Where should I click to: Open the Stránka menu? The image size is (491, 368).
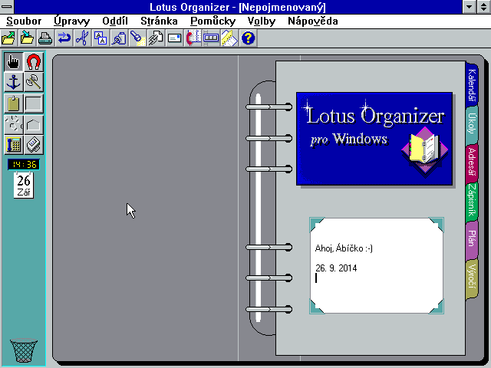point(159,21)
